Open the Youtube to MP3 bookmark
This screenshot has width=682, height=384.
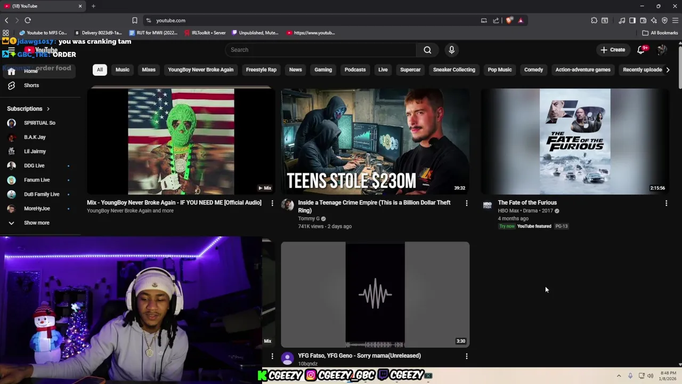(x=43, y=33)
